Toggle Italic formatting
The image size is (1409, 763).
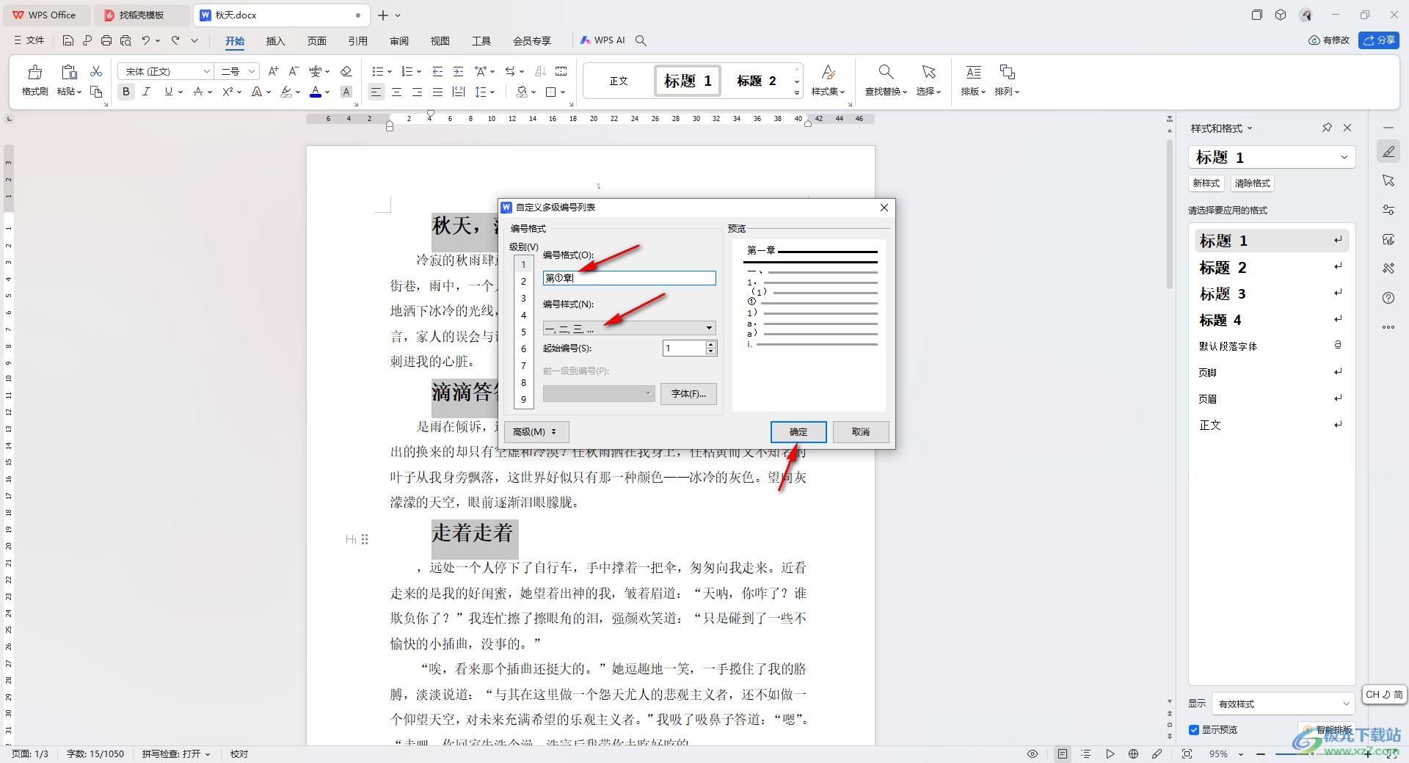147,92
